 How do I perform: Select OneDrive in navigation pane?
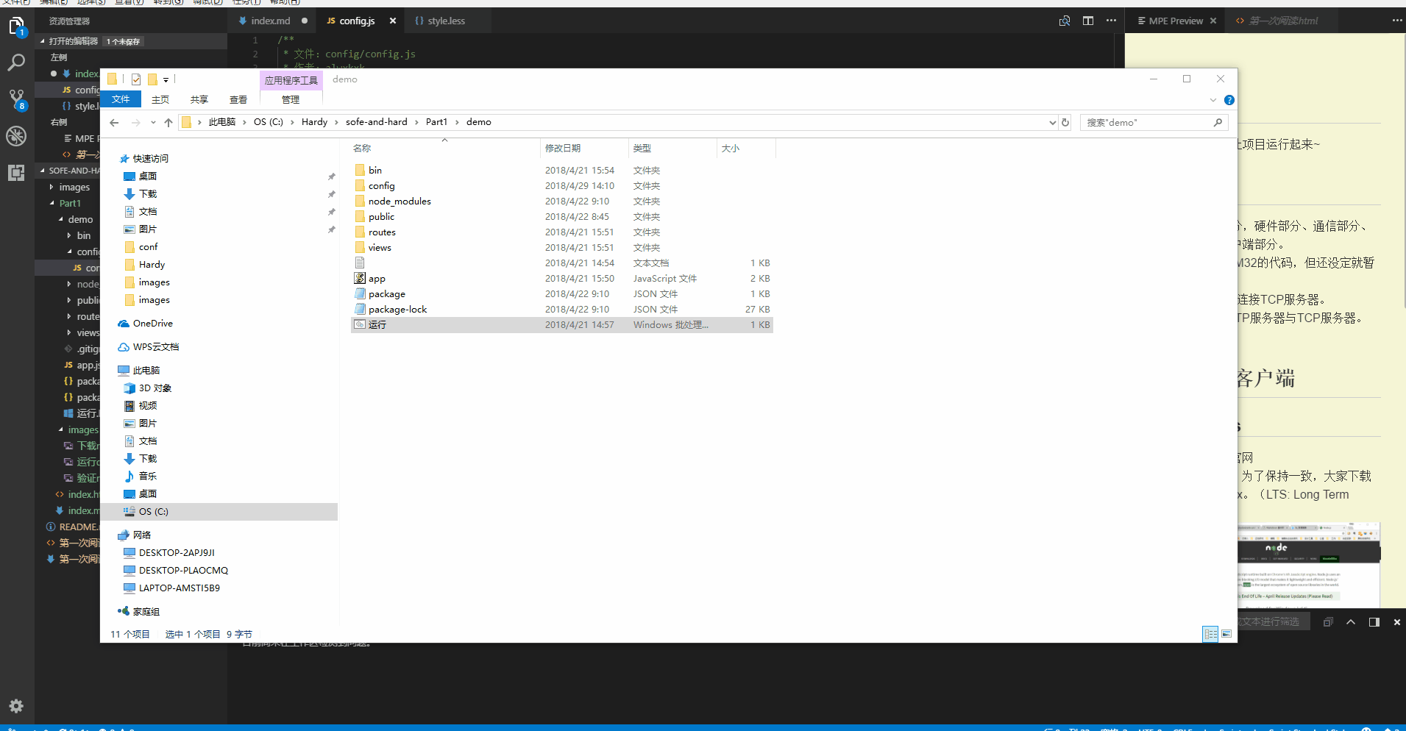click(153, 323)
